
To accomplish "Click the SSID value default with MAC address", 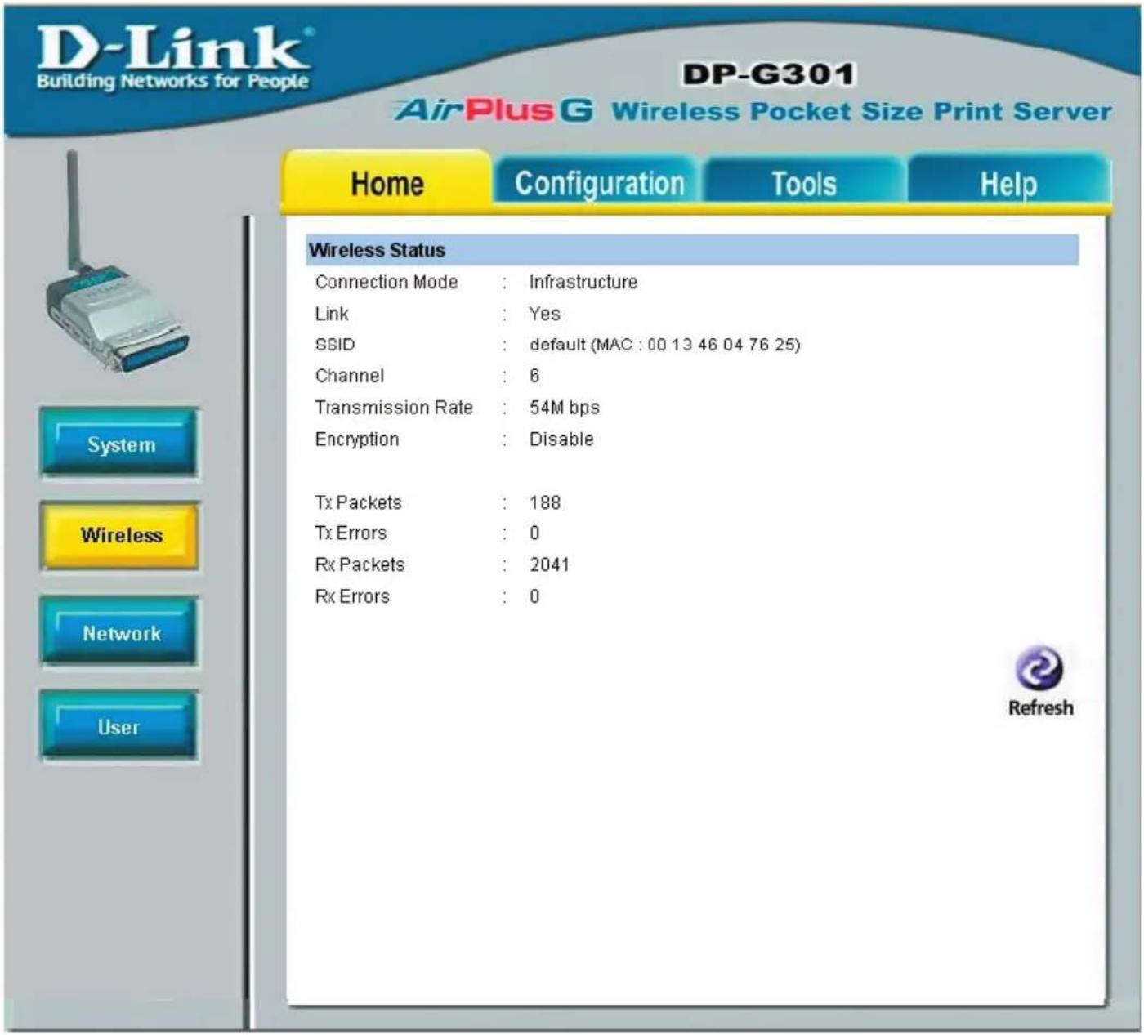I will (x=664, y=345).
